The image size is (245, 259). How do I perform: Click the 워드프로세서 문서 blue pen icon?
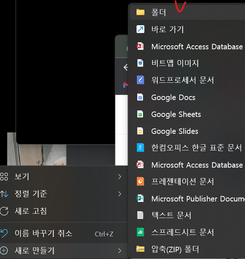140,80
